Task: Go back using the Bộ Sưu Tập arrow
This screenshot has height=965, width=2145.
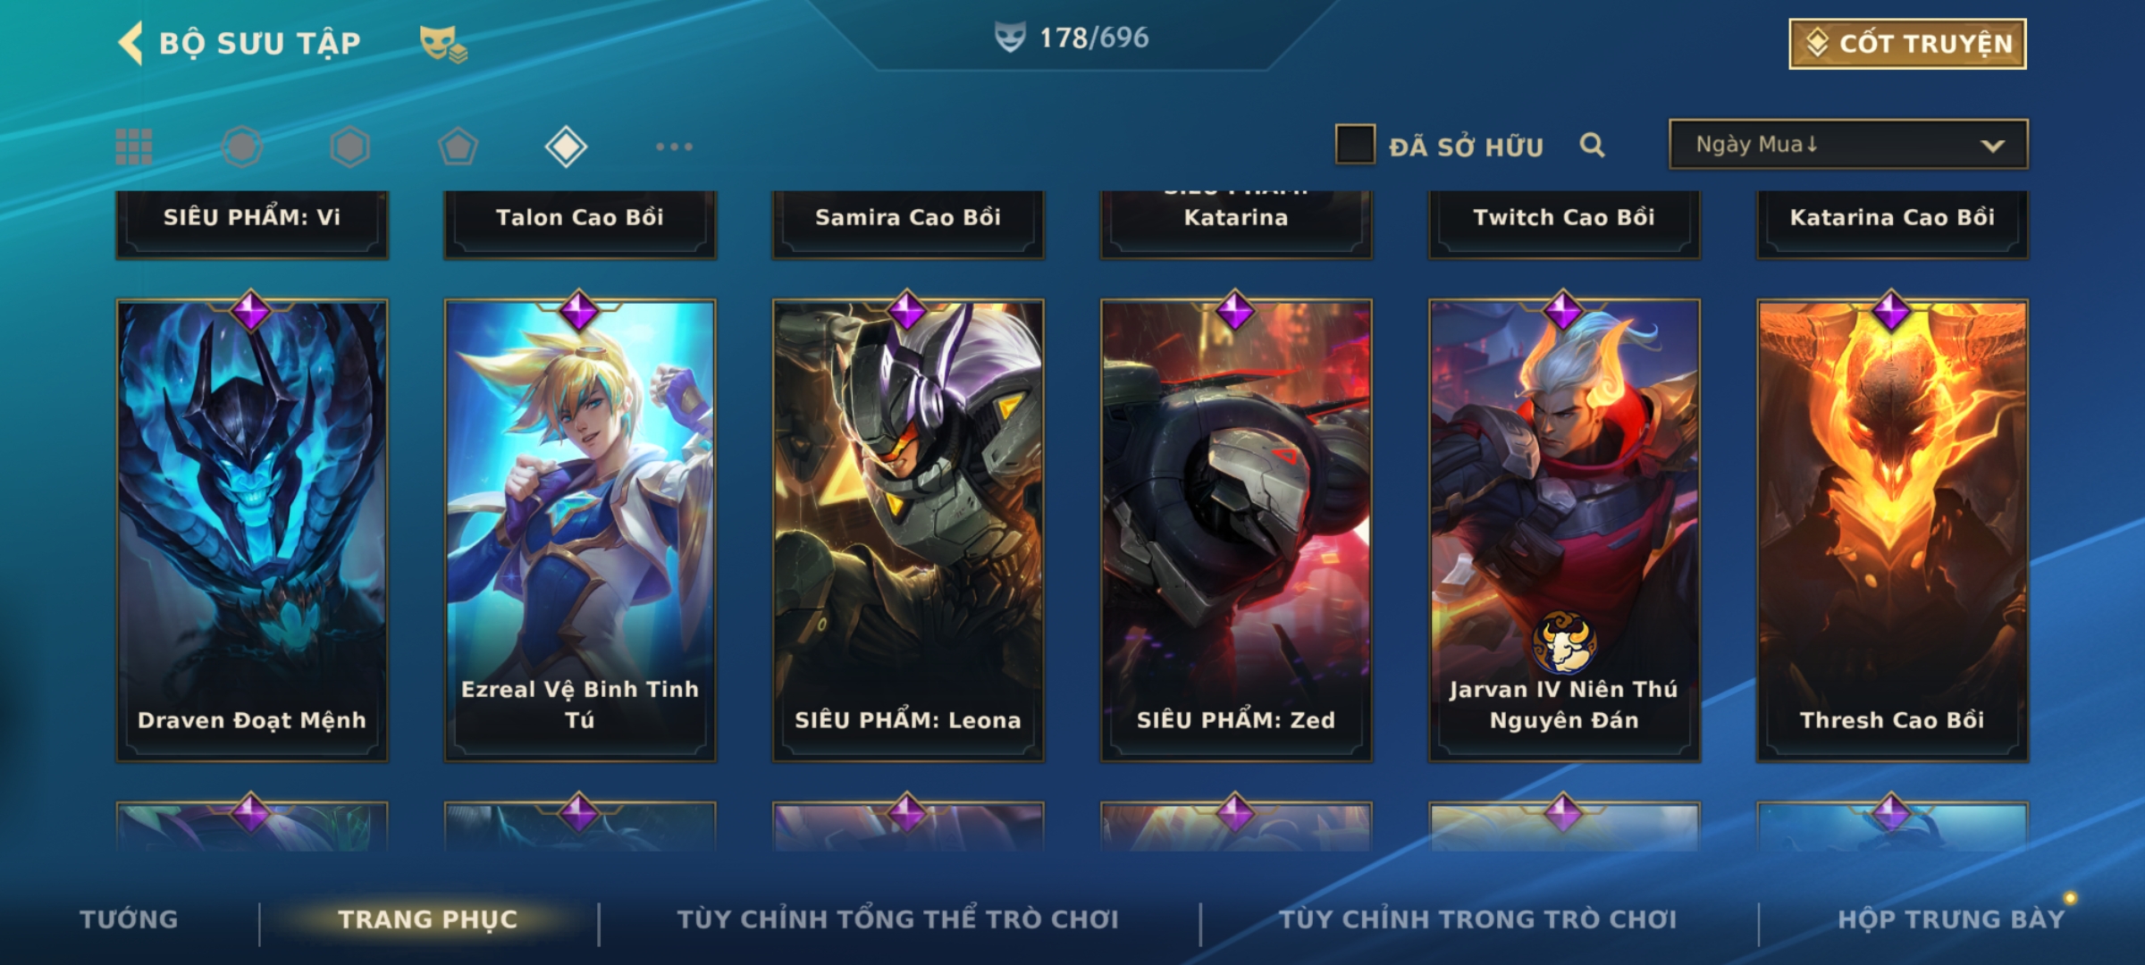Action: pos(130,44)
